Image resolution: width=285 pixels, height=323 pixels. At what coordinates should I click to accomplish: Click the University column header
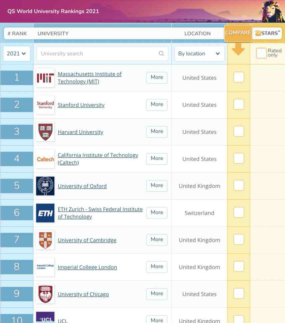[x=53, y=34]
